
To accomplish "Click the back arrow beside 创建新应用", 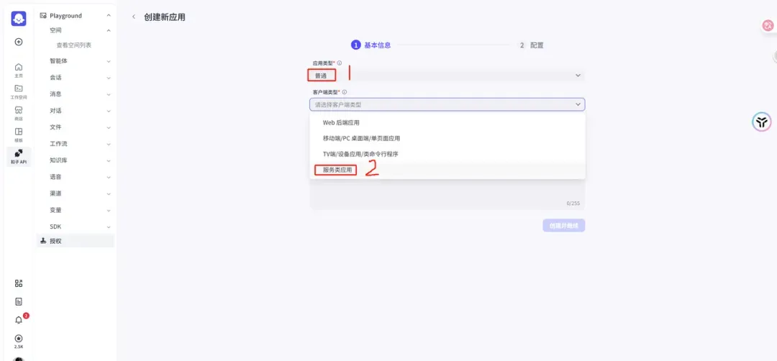I will coord(133,17).
